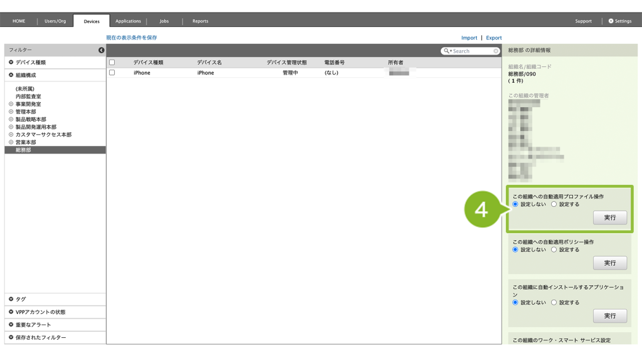Open Settings via the gear icon

pos(611,21)
